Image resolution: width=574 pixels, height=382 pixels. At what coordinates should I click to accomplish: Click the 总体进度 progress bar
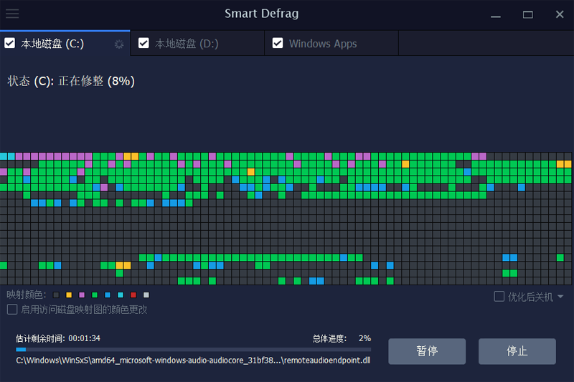[x=194, y=350]
